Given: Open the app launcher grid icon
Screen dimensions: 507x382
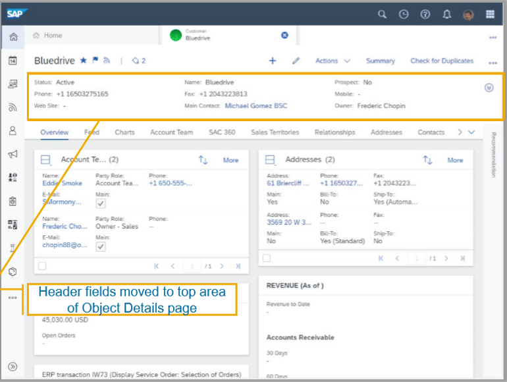Looking at the screenshot, I should coord(490,14).
